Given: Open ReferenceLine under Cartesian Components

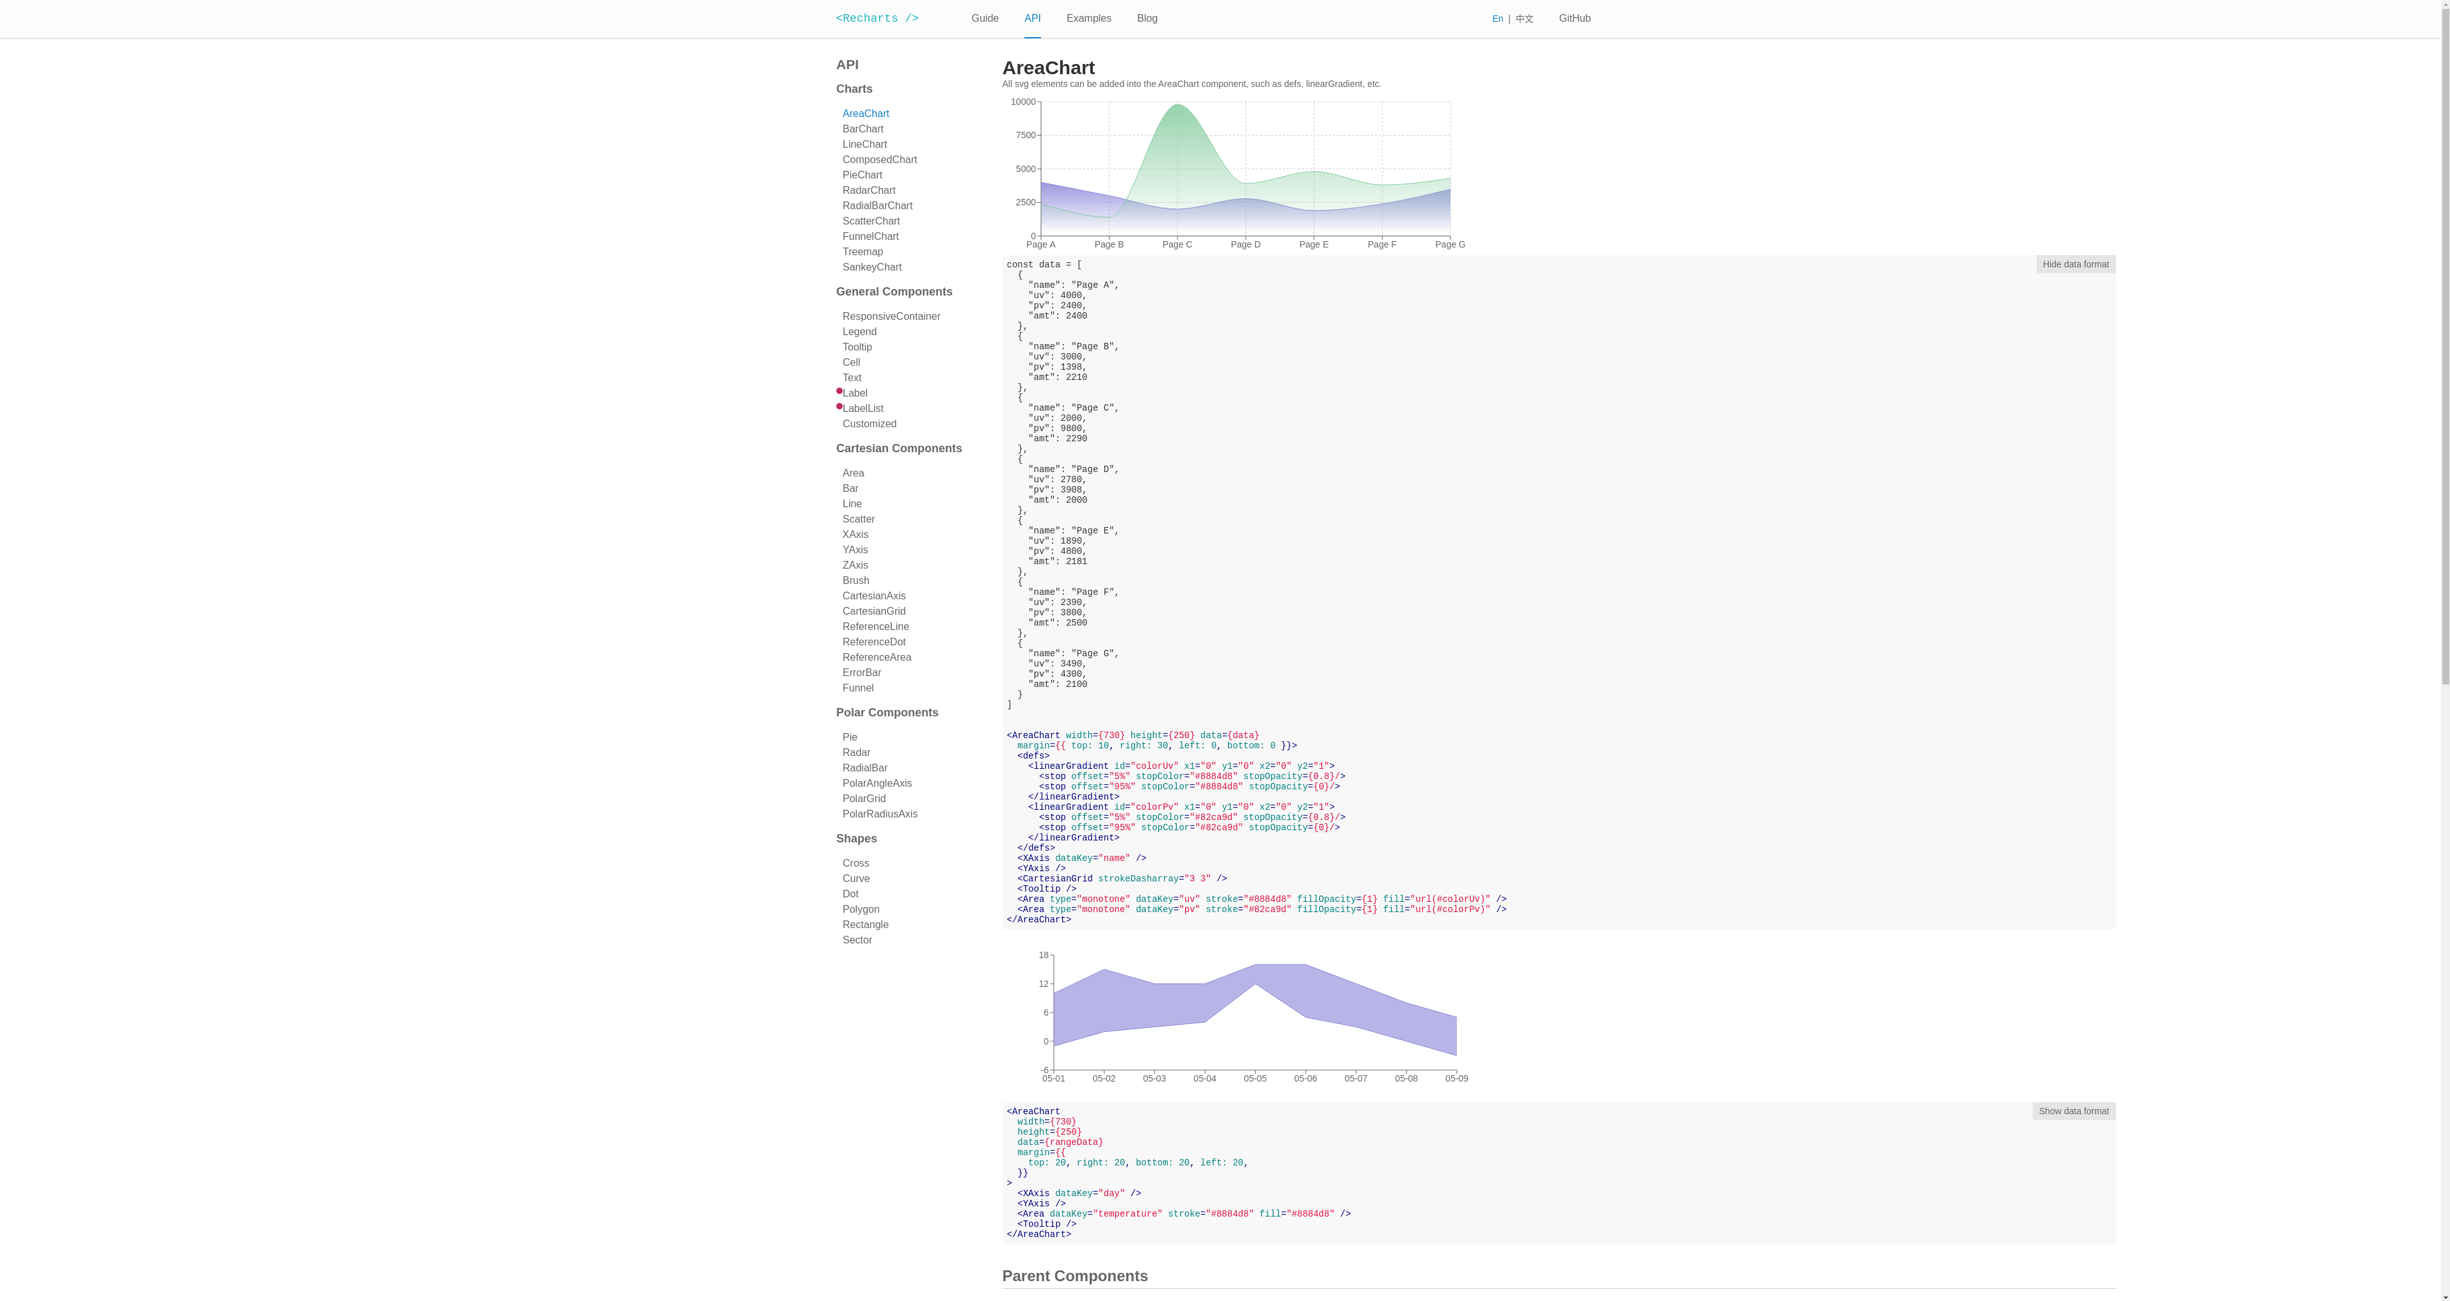Looking at the screenshot, I should (875, 626).
